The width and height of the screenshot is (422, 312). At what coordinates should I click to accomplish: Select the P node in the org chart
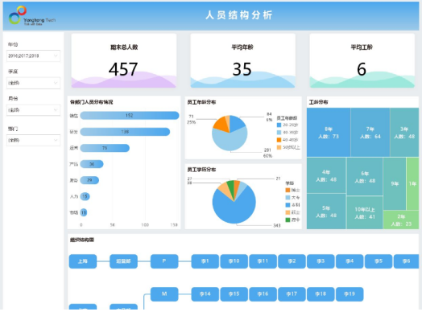point(164,261)
